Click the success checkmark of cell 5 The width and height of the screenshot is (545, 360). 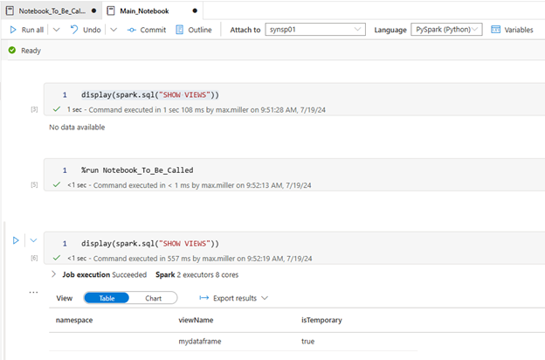click(57, 184)
